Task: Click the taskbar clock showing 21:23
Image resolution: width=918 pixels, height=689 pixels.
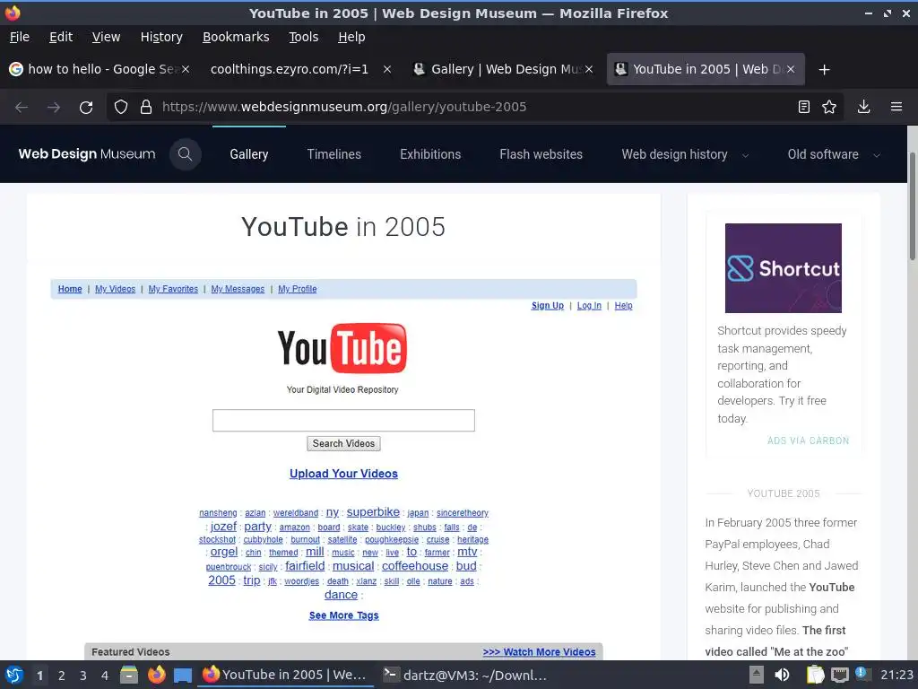Action: [x=896, y=675]
